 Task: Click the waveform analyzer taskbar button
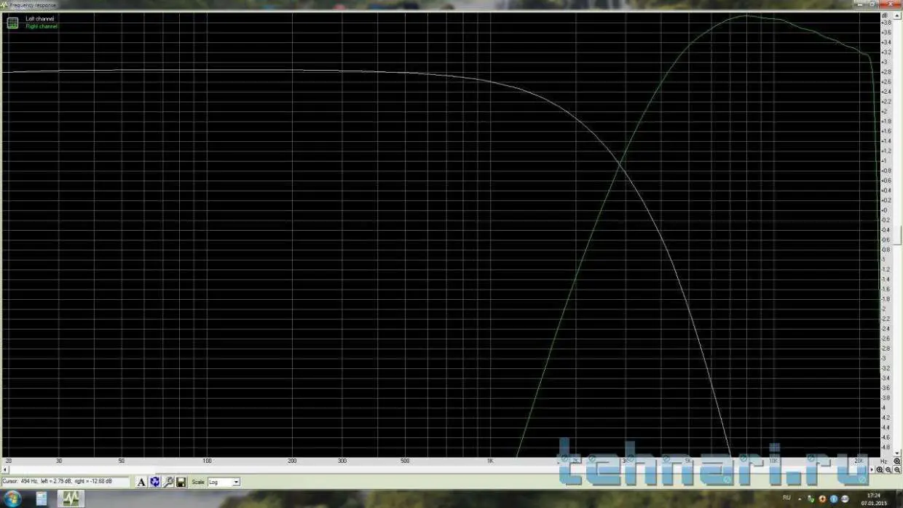(x=71, y=499)
